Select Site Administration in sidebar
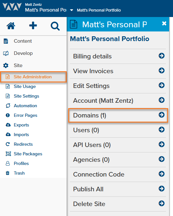 point(33,77)
